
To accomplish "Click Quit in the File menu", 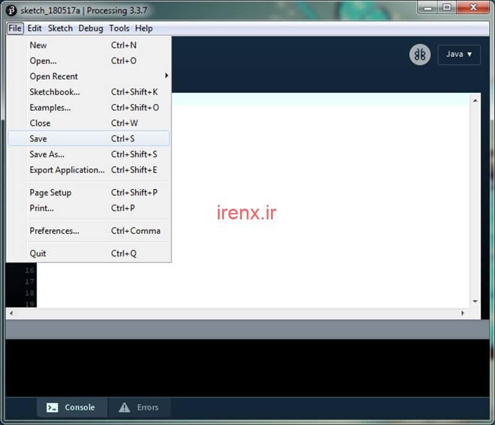I will coord(38,253).
